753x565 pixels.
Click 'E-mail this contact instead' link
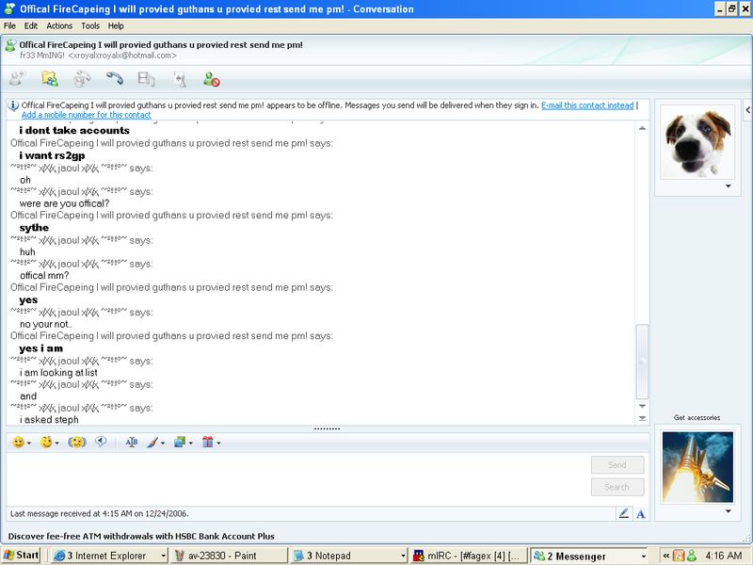pos(587,105)
